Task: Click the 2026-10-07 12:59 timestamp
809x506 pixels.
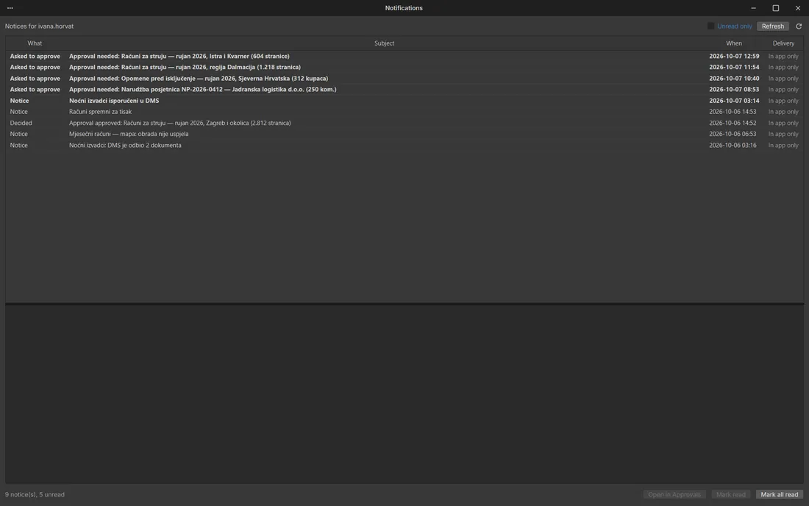Action: pyautogui.click(x=734, y=56)
